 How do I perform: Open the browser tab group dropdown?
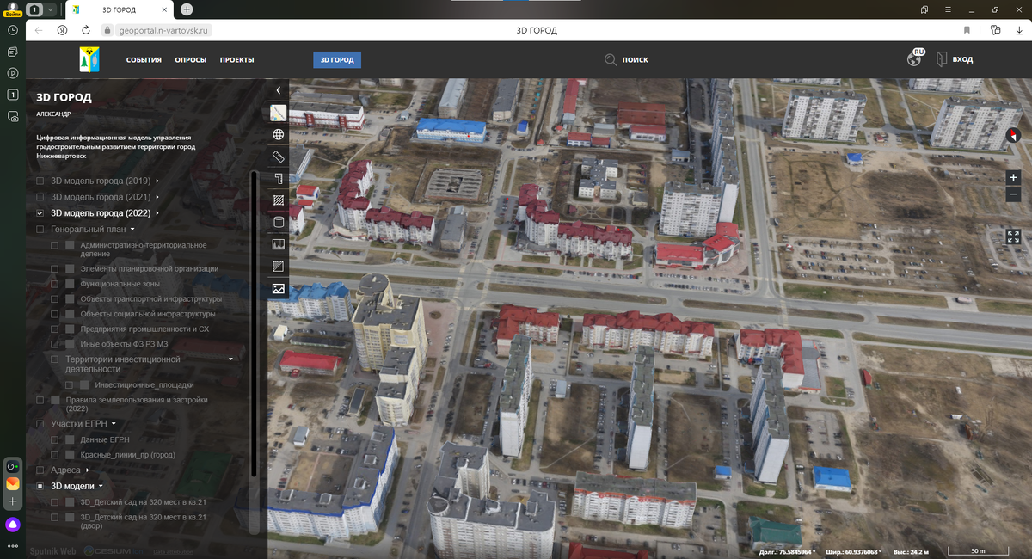(x=51, y=9)
